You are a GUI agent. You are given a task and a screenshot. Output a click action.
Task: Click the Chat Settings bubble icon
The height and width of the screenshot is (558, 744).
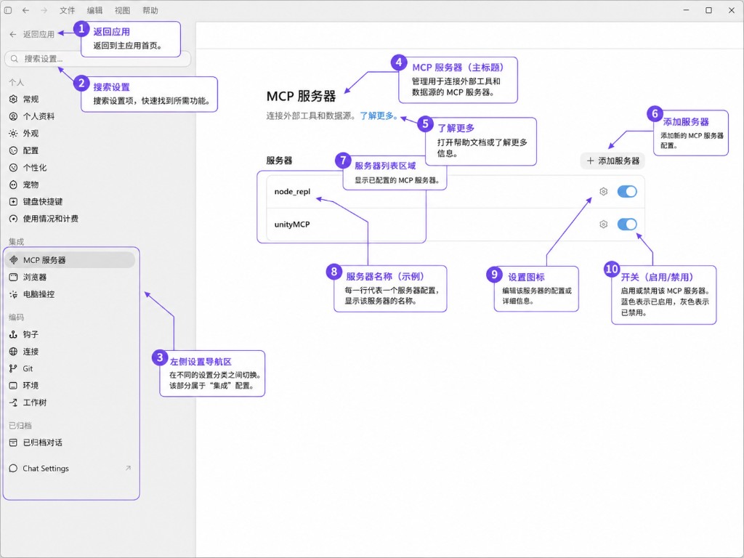[13, 469]
